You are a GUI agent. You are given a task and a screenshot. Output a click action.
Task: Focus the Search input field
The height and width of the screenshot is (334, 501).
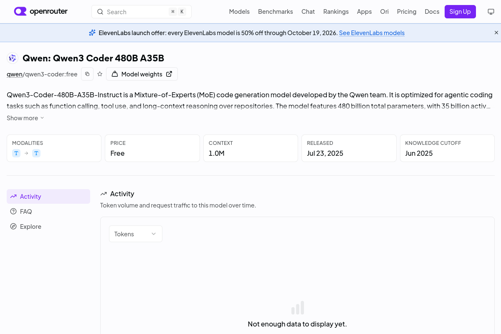coord(142,12)
